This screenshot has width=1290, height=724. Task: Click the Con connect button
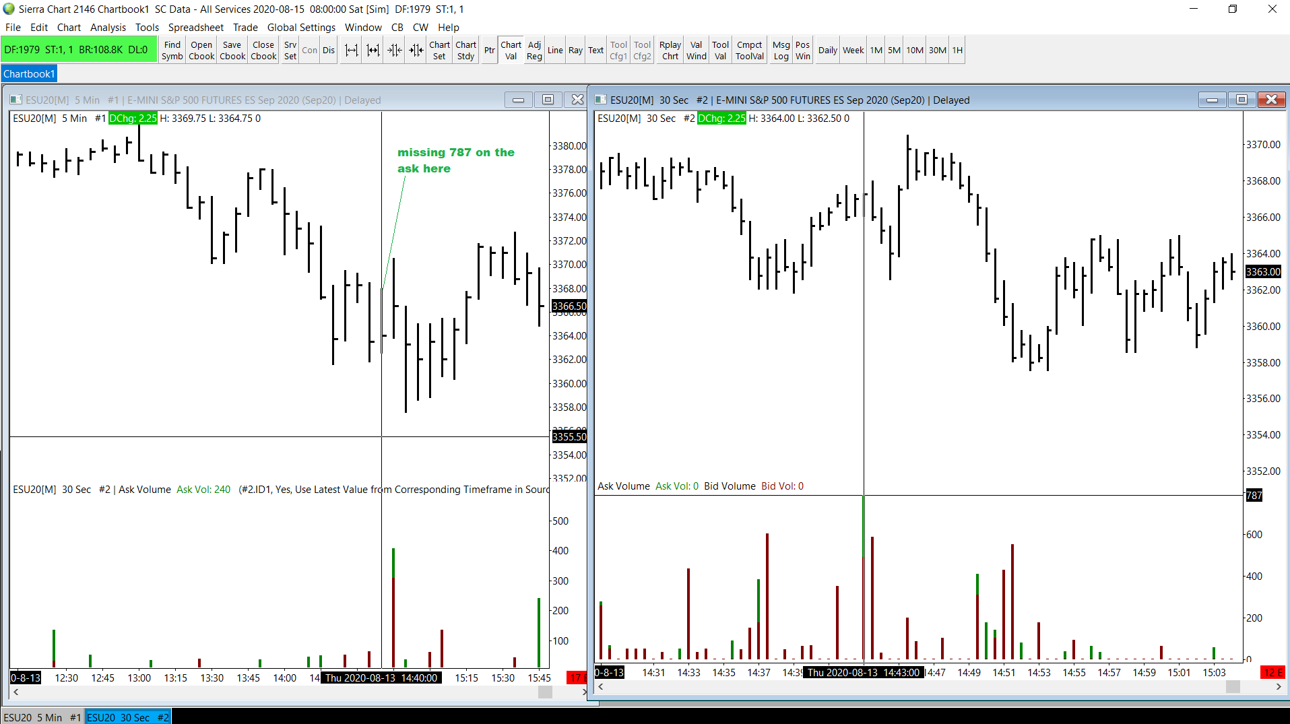(310, 51)
